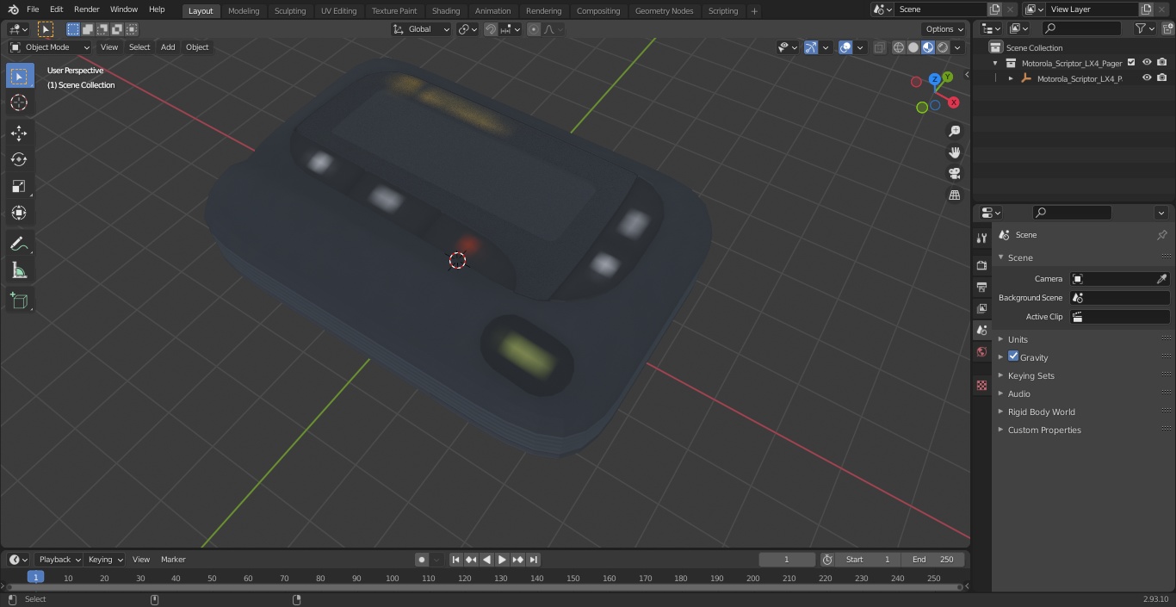Toggle the camera view icon
This screenshot has height=607, width=1176.
pyautogui.click(x=954, y=174)
